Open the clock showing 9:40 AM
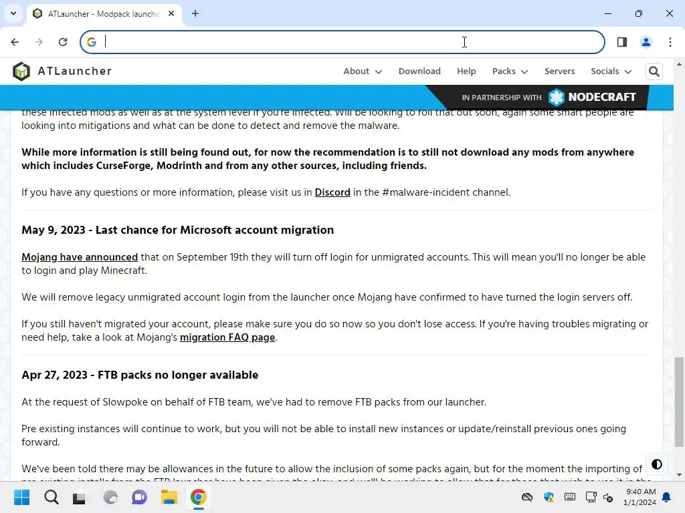The width and height of the screenshot is (685, 513). (x=640, y=497)
